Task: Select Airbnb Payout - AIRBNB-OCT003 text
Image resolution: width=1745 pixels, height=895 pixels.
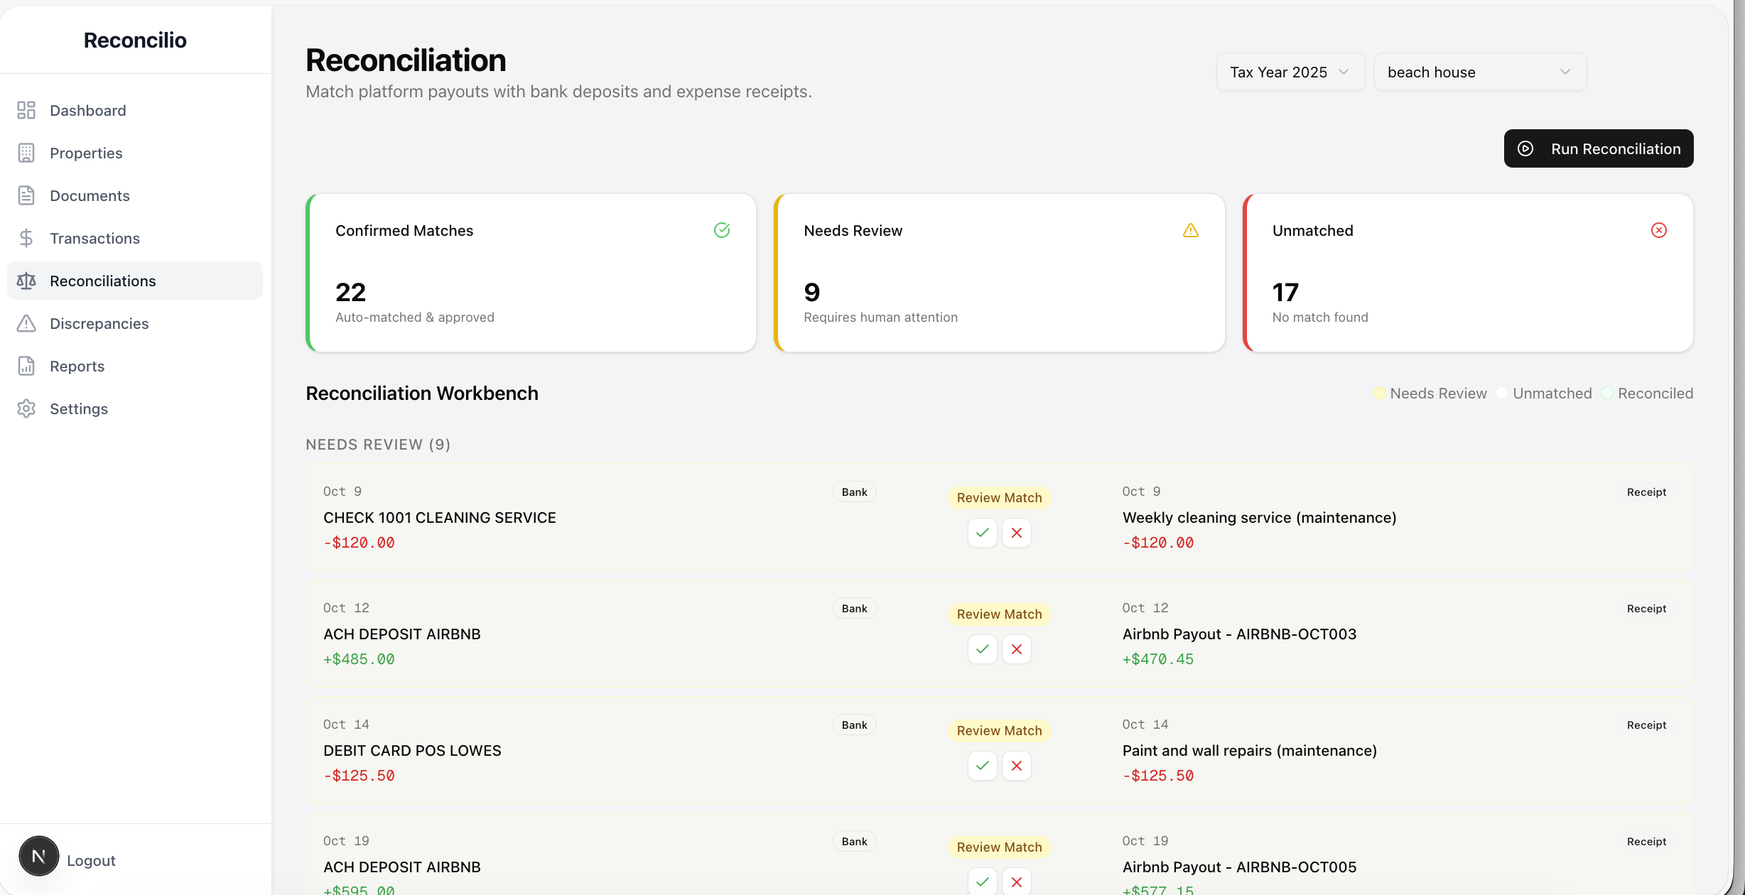Action: pyautogui.click(x=1239, y=634)
